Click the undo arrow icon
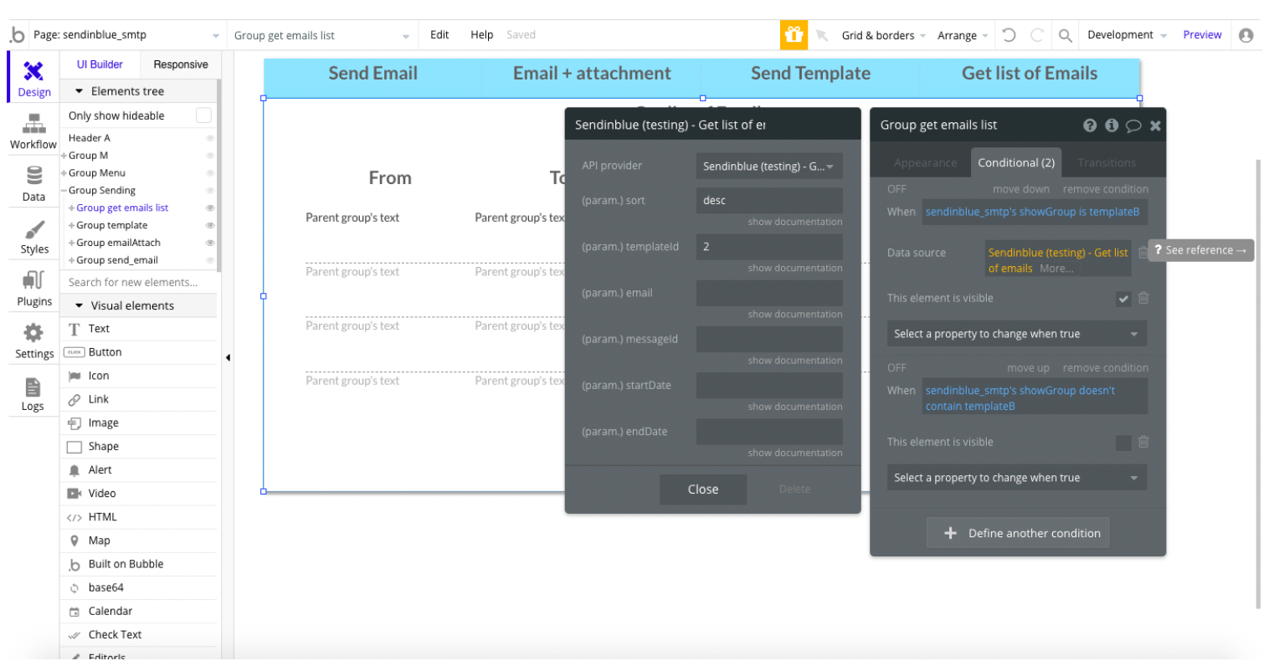 (1009, 35)
